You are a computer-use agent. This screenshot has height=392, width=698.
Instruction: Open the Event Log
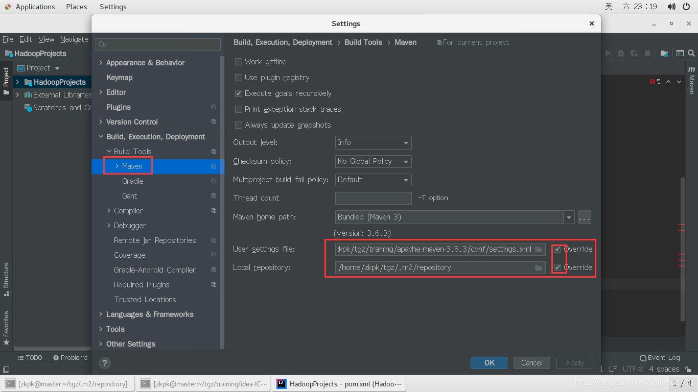[660, 357]
